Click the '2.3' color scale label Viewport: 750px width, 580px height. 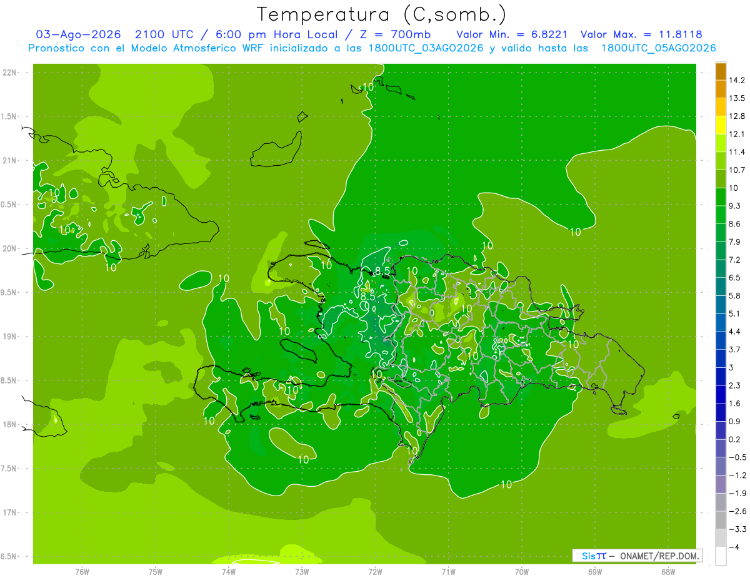pyautogui.click(x=734, y=385)
